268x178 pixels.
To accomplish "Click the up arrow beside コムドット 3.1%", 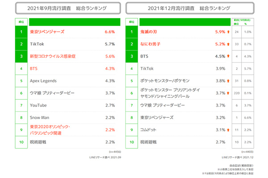I will coord(228,130).
